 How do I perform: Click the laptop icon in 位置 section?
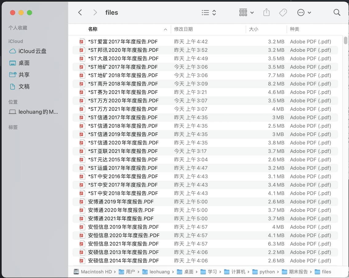click(x=12, y=112)
